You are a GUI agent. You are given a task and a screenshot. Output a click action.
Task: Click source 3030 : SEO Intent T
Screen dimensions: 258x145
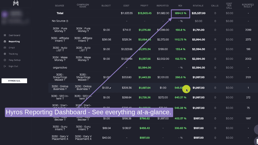click(x=60, y=97)
